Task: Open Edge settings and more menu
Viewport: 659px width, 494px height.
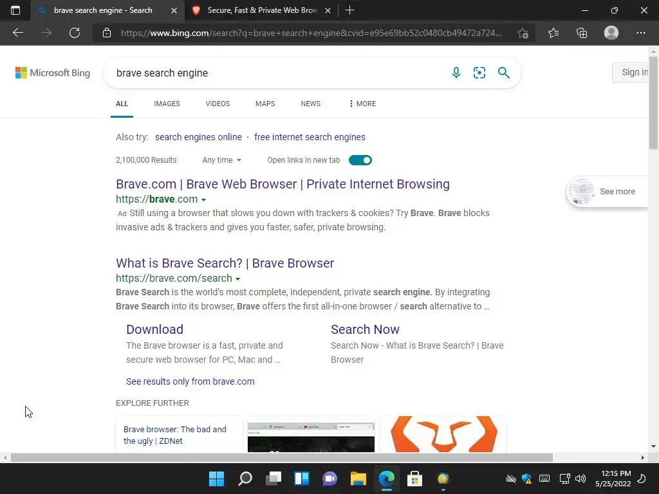Action: 640,33
